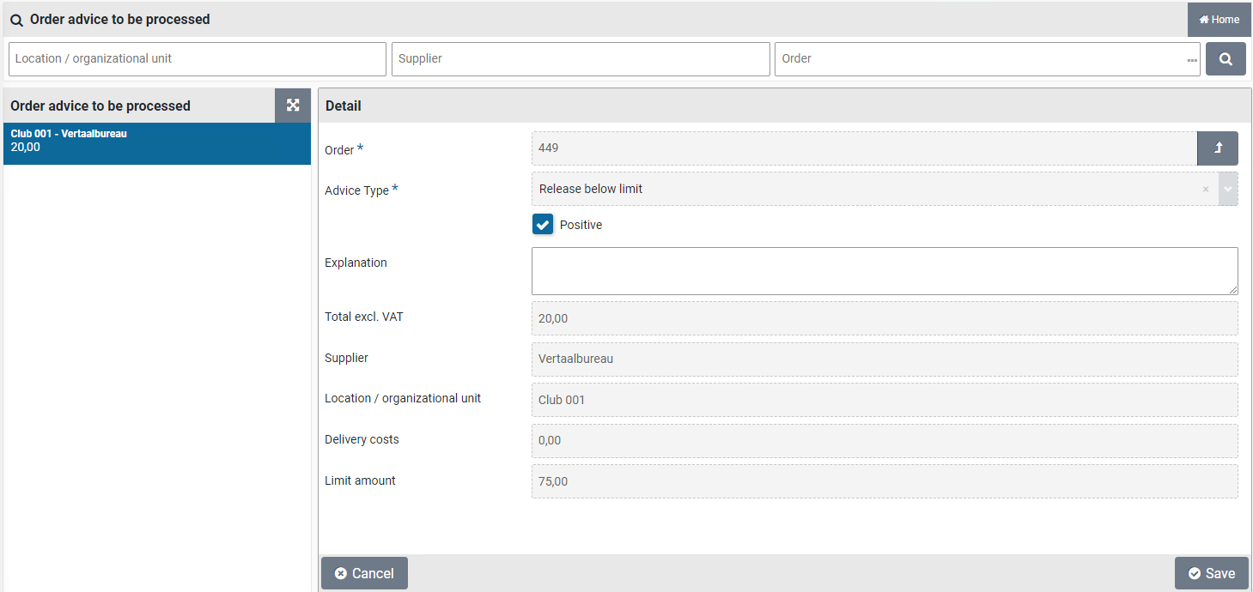Click the Total excl. VAT field
The width and height of the screenshot is (1253, 592).
tap(884, 318)
